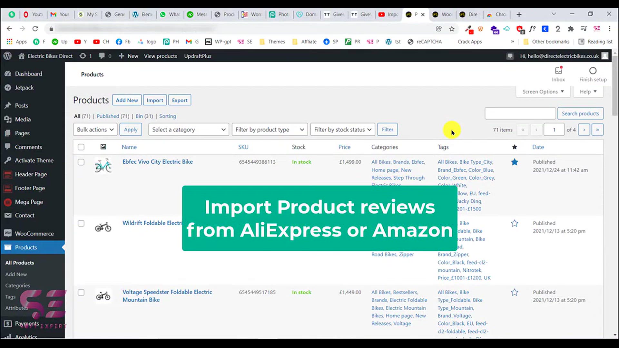This screenshot has width=619, height=348.
Task: Show hidden bookmarks overflow chevron
Action: [513, 42]
